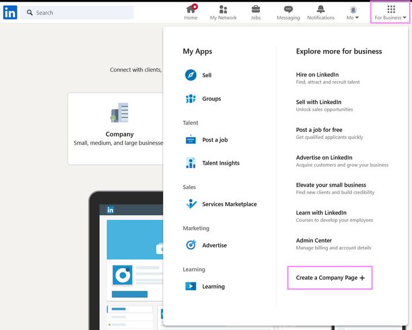Viewport: 412px width, 330px height.
Task: Open Advertise on LinkedIn link
Action: click(324, 158)
